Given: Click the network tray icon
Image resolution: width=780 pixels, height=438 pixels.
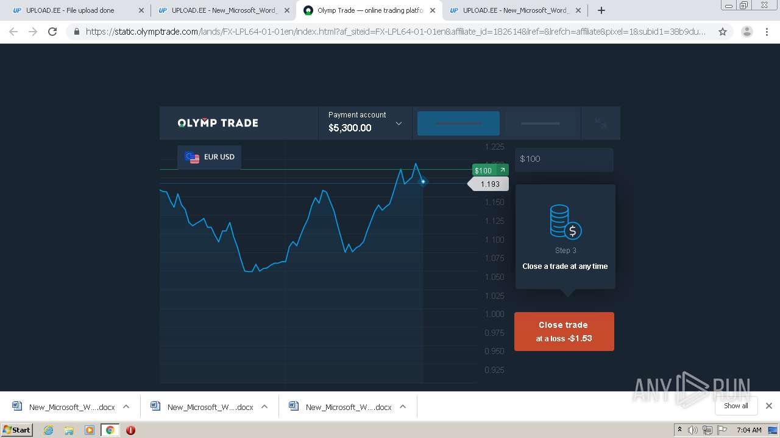Looking at the screenshot, I should click(707, 430).
